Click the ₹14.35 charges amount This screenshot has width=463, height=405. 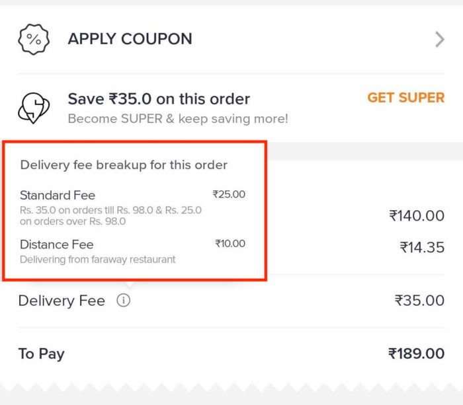coord(422,247)
